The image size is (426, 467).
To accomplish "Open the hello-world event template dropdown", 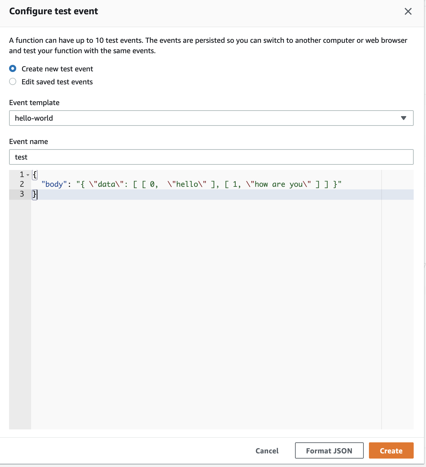I will pyautogui.click(x=211, y=118).
